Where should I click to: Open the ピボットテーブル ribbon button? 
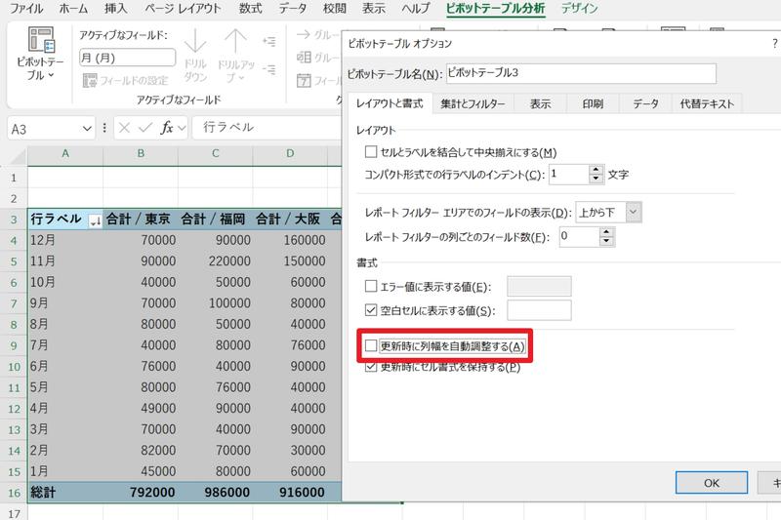[40, 54]
